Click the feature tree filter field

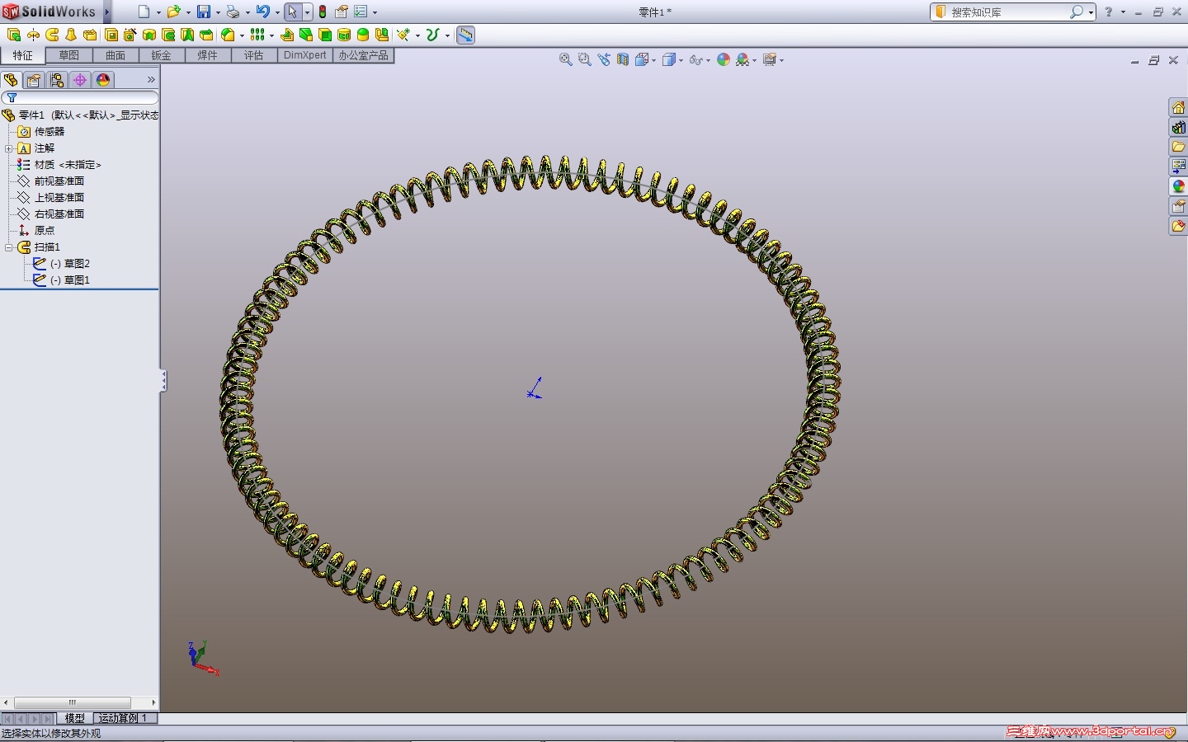[80, 98]
